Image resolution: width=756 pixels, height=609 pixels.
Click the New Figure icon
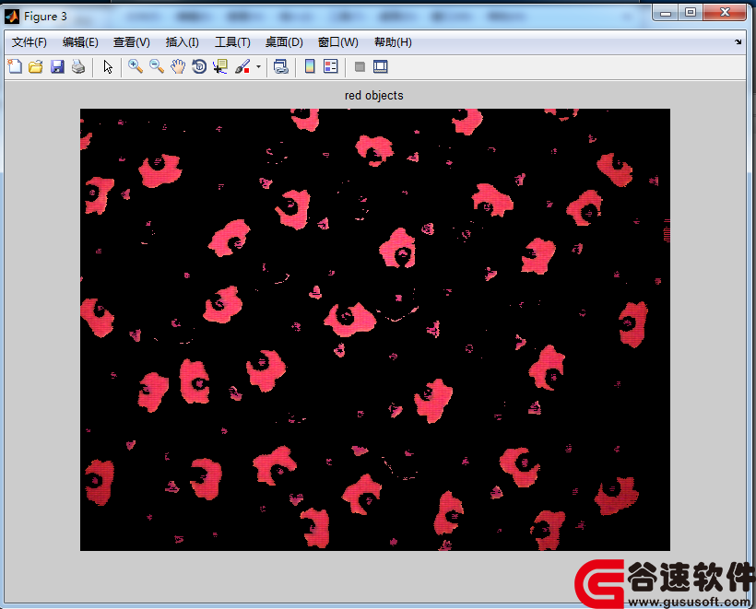(x=15, y=66)
